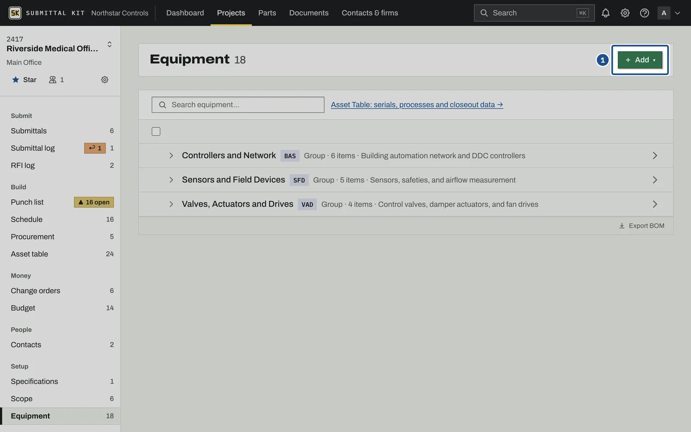This screenshot has height=432, width=691.
Task: Expand the Valves, Actuators and Drives group
Action: pos(171,204)
